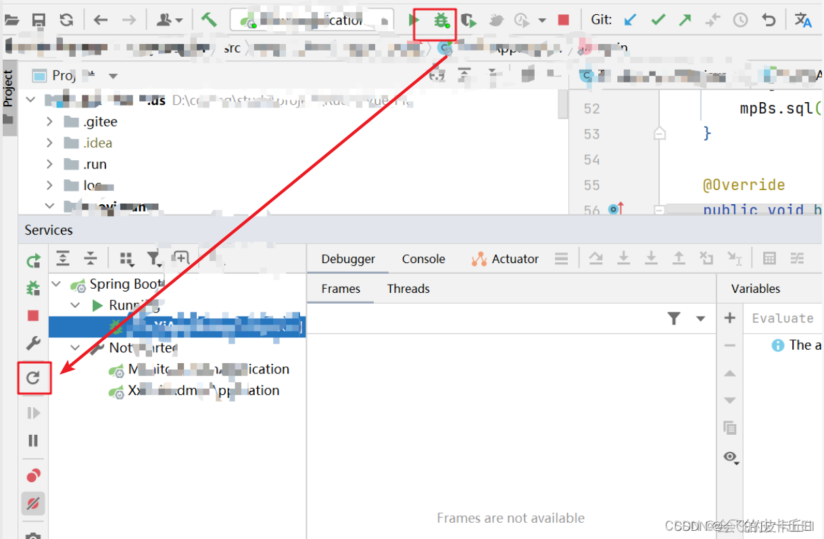The height and width of the screenshot is (539, 824).
Task: Stop the service with the red square in Services sidebar
Action: 33,316
